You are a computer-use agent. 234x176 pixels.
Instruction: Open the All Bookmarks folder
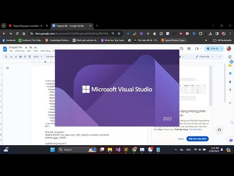pos(222,40)
